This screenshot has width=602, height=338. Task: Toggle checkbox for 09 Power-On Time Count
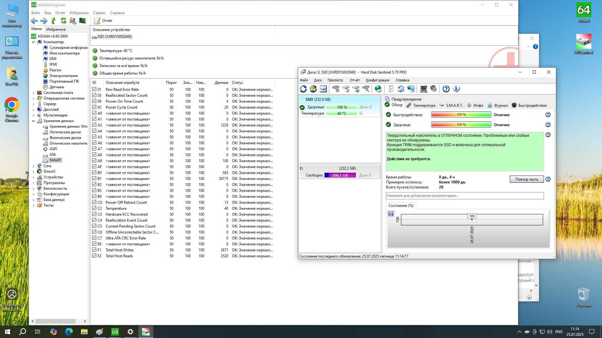click(x=94, y=101)
